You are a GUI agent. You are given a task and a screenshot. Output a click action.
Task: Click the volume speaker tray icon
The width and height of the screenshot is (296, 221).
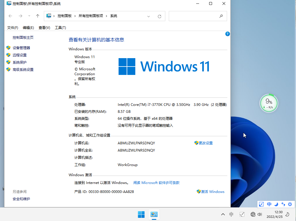260,214
